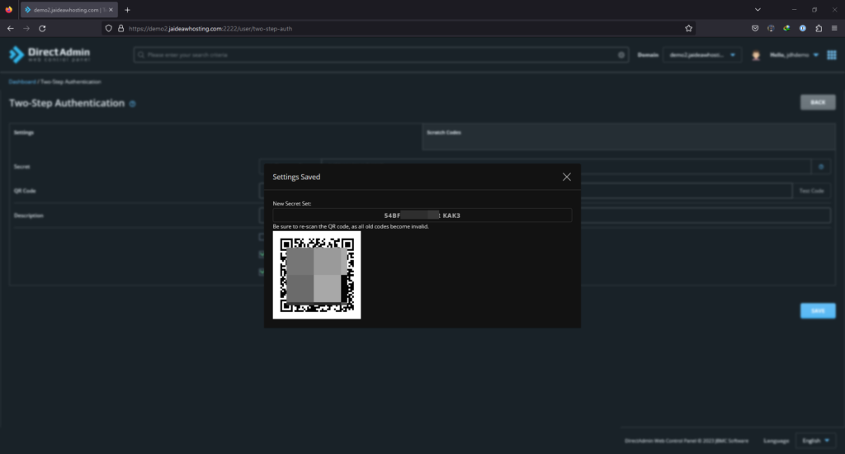The image size is (845, 454).
Task: Click the user avatar icon
Action: 756,55
